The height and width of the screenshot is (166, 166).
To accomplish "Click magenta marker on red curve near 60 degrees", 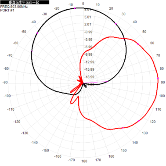I will 138,44.
